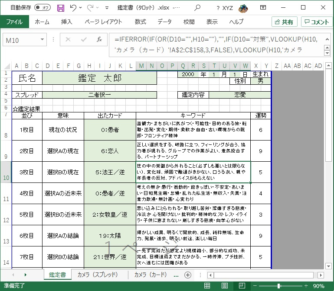Open the Ribbon Display Options icon
Screen dimensions: 334x291
click(263, 8)
